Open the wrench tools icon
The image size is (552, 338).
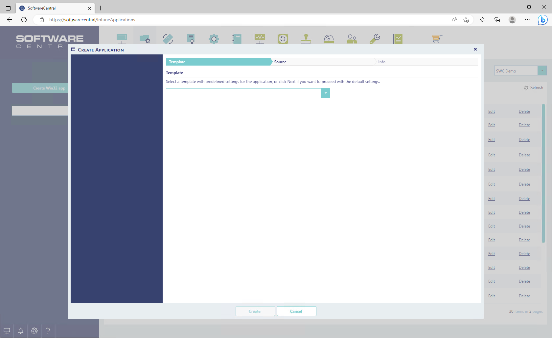(x=375, y=39)
